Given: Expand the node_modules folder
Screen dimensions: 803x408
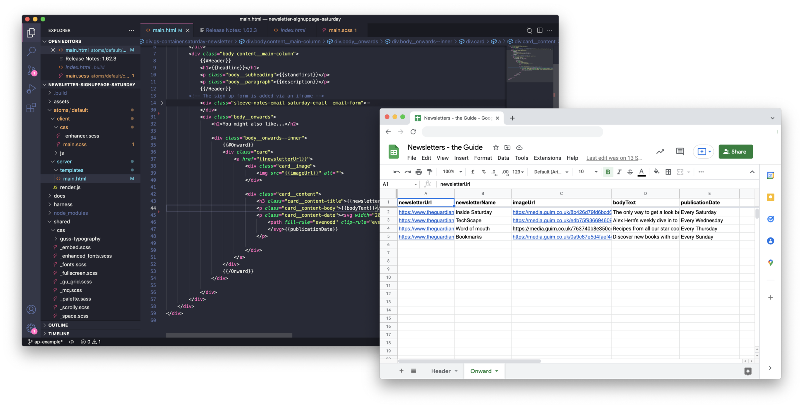Looking at the screenshot, I should [x=70, y=213].
